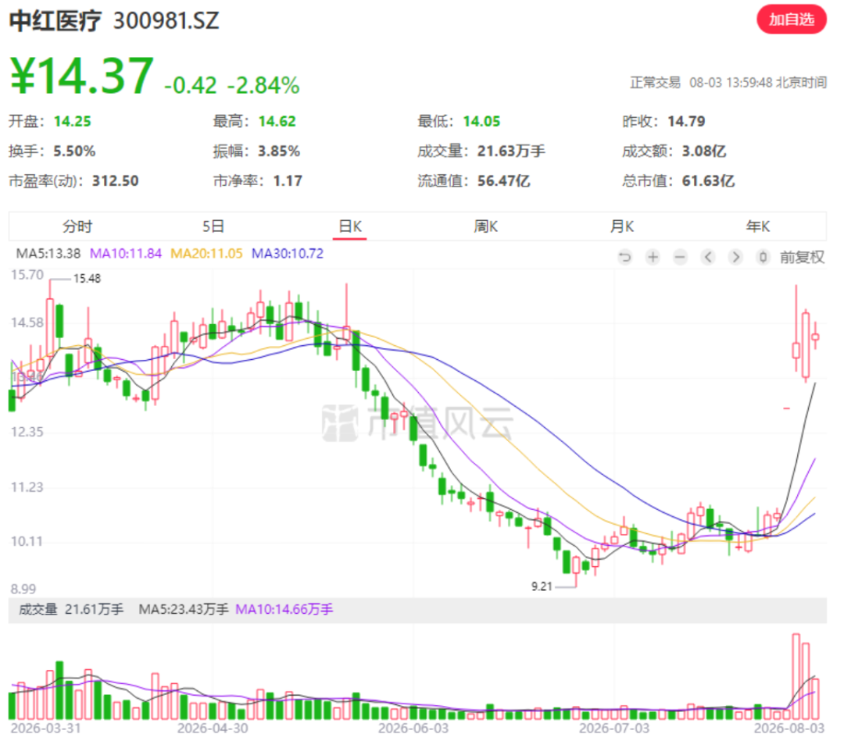The height and width of the screenshot is (741, 844).
Task: Click the stock name 中红医疗
Action: coord(55,20)
